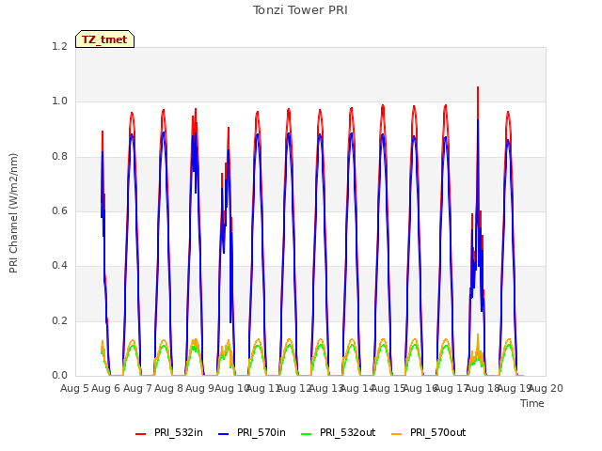Click the TZ_tmet annotation tag
Viewport: 602px width, 451px height.
click(x=104, y=39)
